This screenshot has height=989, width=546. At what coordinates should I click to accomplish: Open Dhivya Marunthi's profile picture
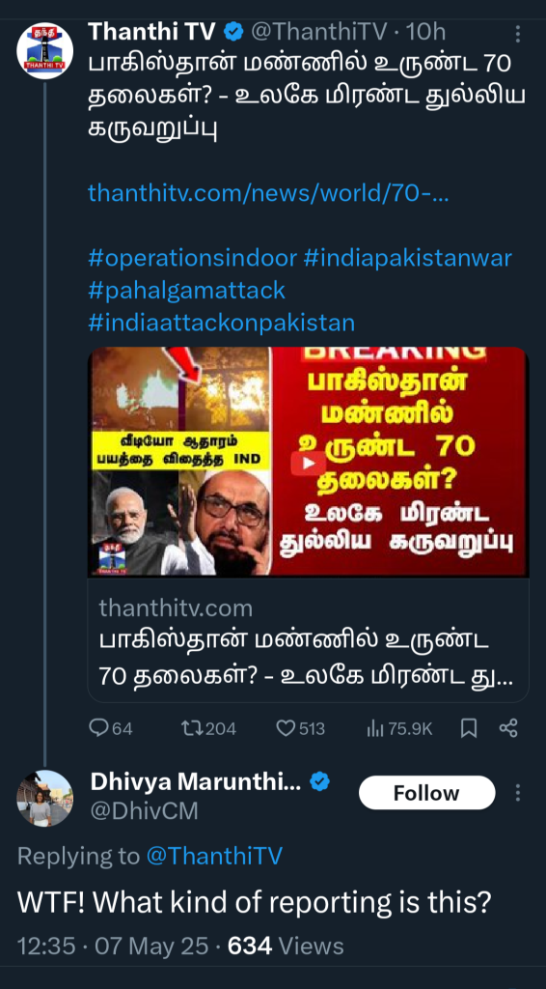click(44, 798)
